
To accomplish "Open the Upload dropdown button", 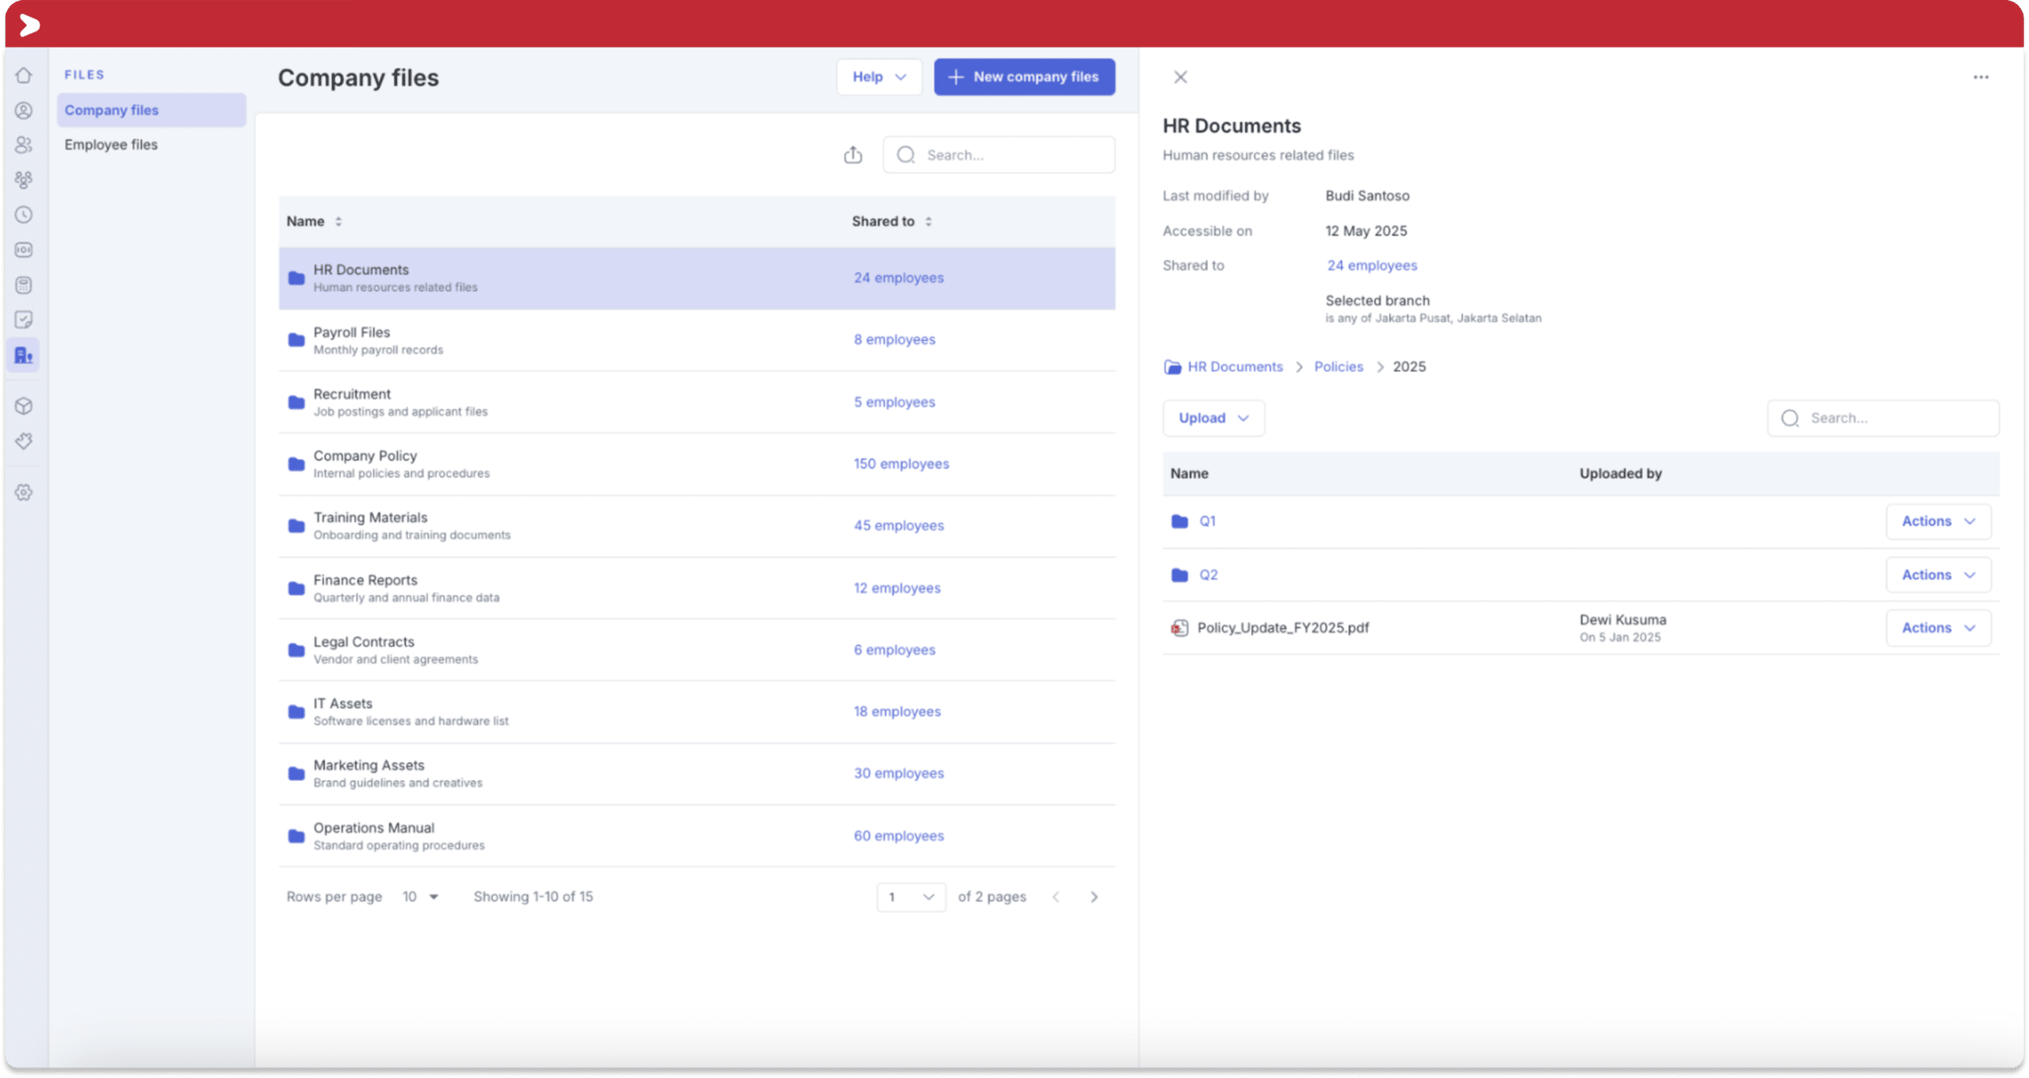I will 1213,418.
